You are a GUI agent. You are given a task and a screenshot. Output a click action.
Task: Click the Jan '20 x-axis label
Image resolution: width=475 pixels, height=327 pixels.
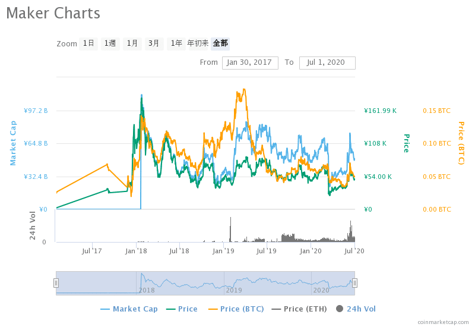click(x=311, y=251)
